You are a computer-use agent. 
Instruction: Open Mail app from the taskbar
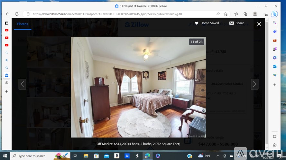point(106,156)
